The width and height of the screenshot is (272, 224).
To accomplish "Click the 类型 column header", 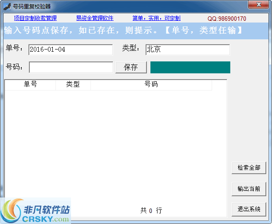I will tap(73, 84).
